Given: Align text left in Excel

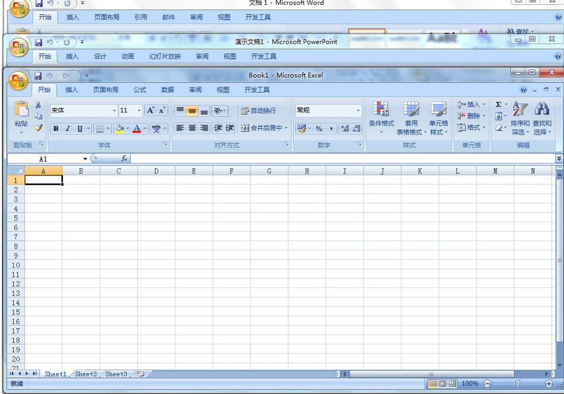Looking at the screenshot, I should click(x=180, y=128).
